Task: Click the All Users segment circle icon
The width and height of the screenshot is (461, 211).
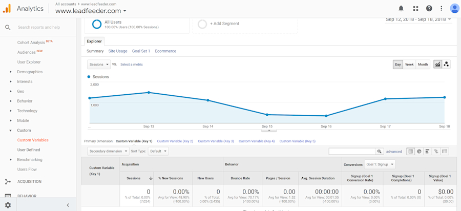Action: 97,25
